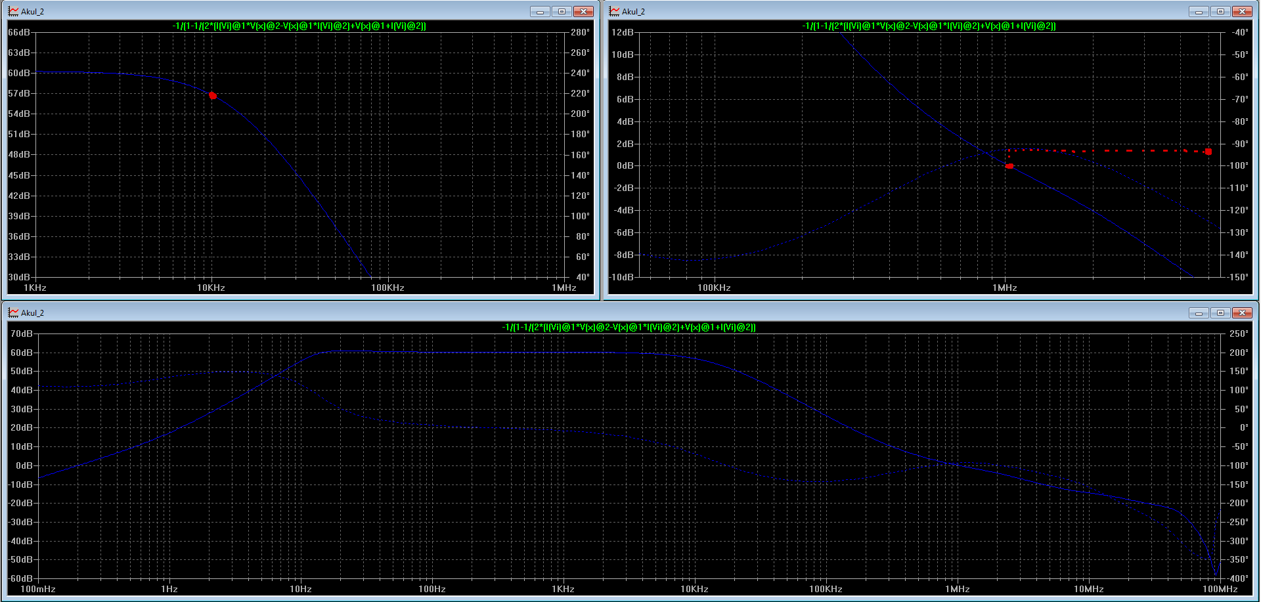Click the 10MHz frequency label in the bottom plot
Screen dimensions: 1261x602
(1089, 589)
